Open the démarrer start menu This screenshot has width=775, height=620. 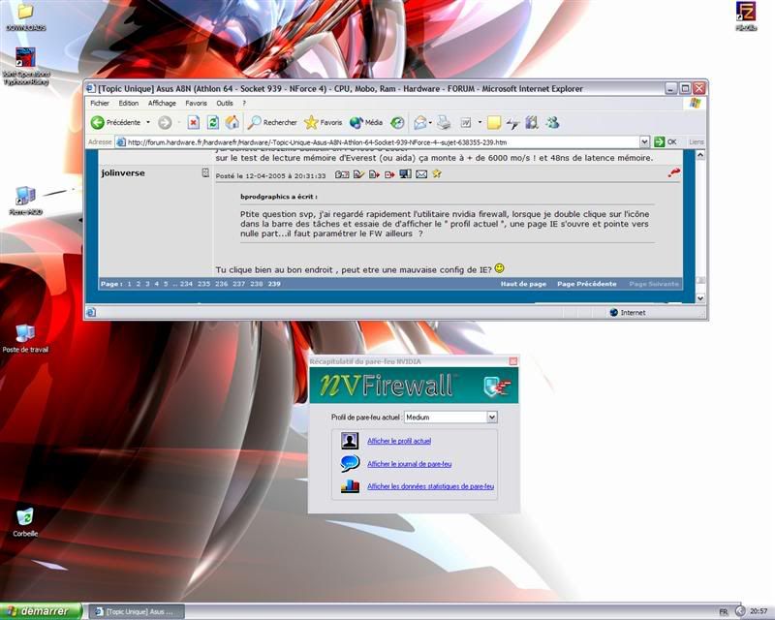point(40,611)
